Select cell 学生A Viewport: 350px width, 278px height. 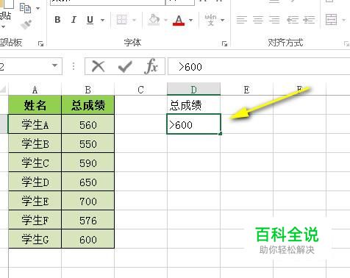click(35, 124)
